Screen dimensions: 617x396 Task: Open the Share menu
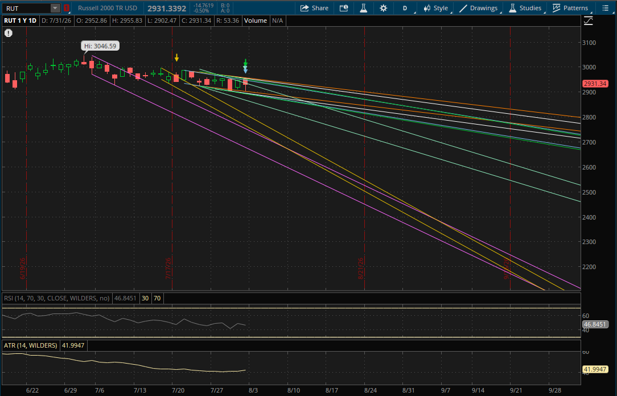coord(314,8)
